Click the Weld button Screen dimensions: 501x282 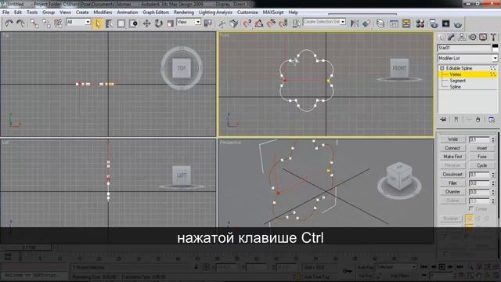(x=452, y=139)
